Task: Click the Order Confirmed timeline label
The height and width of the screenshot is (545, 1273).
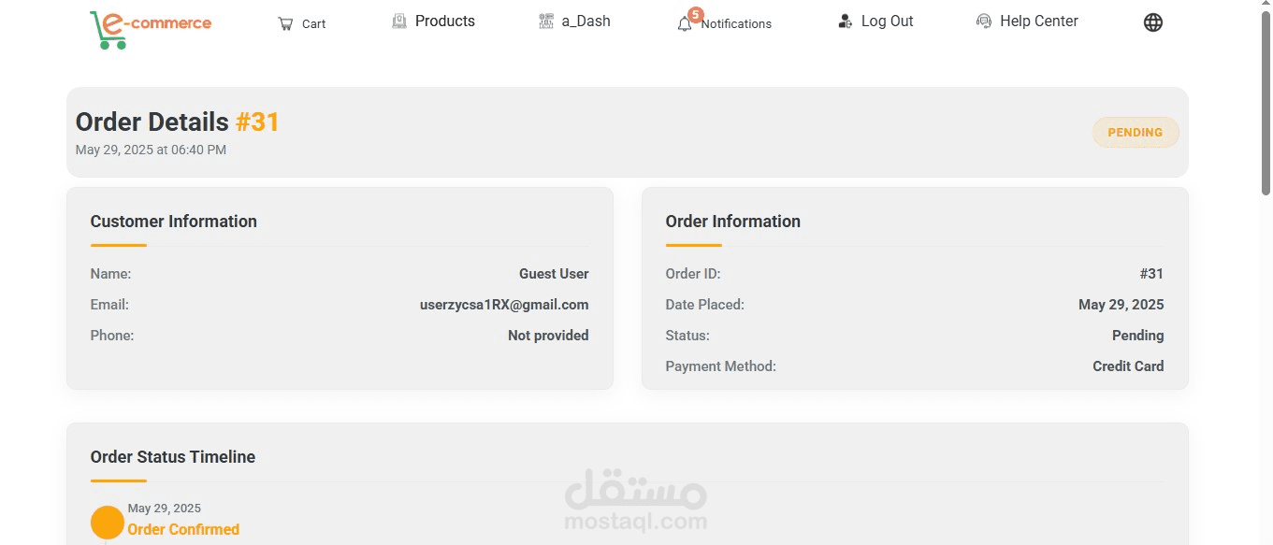Action: pos(183,529)
